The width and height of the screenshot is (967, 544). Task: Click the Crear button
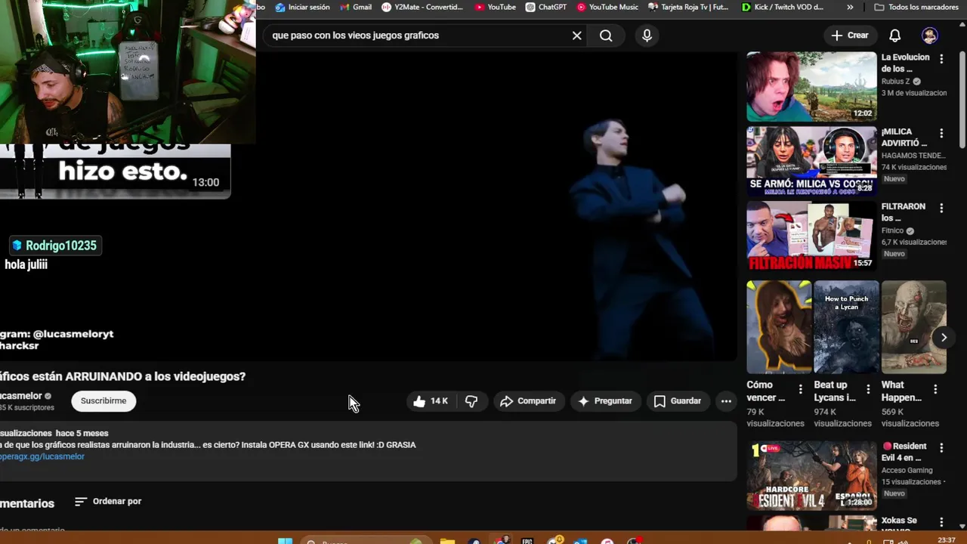[x=850, y=36]
